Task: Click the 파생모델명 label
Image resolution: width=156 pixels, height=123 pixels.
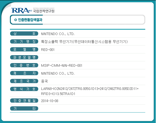Action: pos(24,57)
